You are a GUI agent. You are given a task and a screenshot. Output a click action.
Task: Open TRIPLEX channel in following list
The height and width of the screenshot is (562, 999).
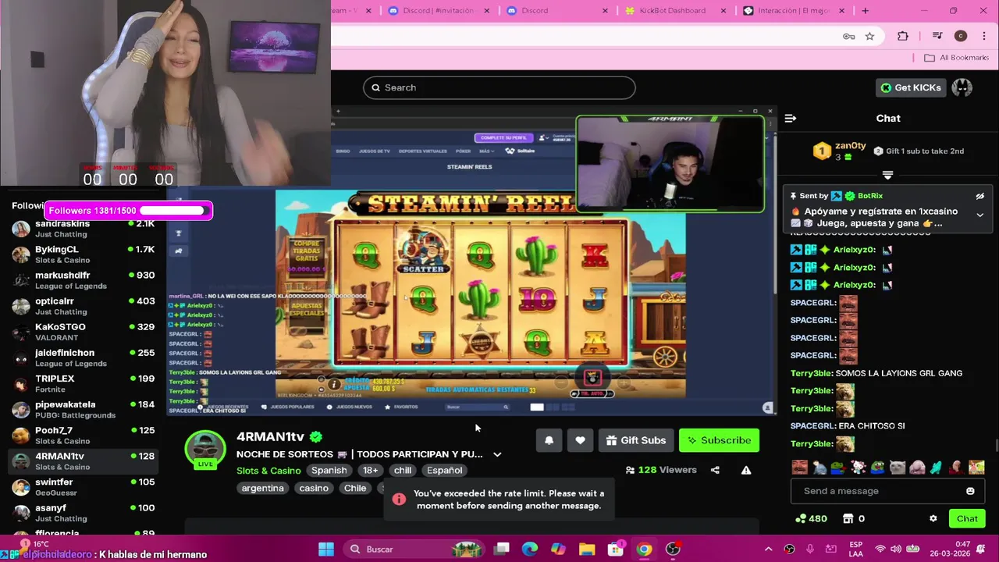pos(84,383)
